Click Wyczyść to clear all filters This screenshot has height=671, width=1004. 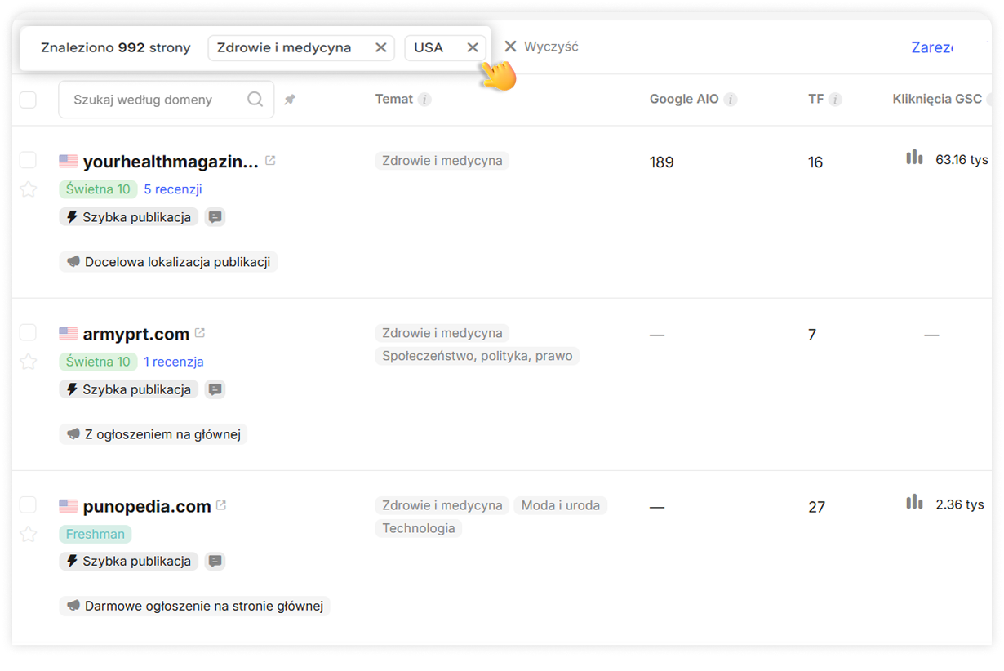click(541, 47)
